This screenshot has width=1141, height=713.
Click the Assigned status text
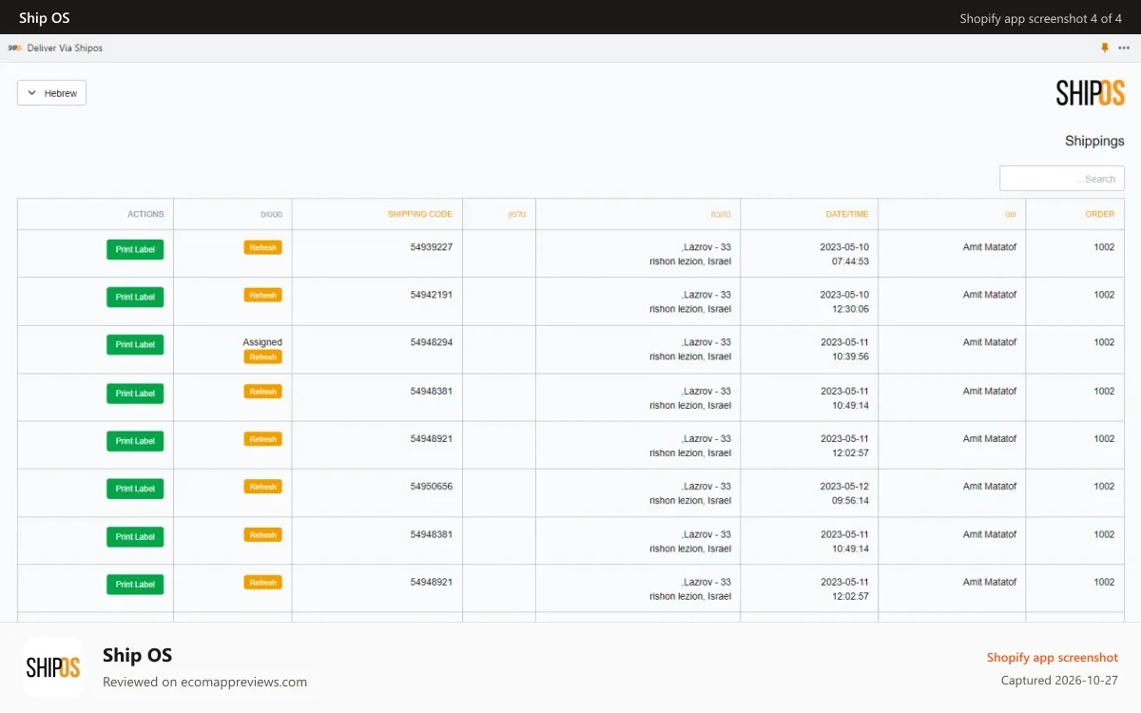pyautogui.click(x=262, y=342)
